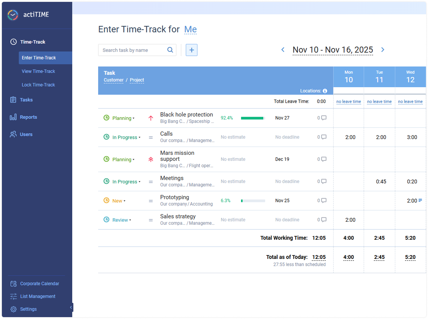Open the New status dropdown for Prototyping
Viewport: 428px width, 319px height.
tap(119, 201)
